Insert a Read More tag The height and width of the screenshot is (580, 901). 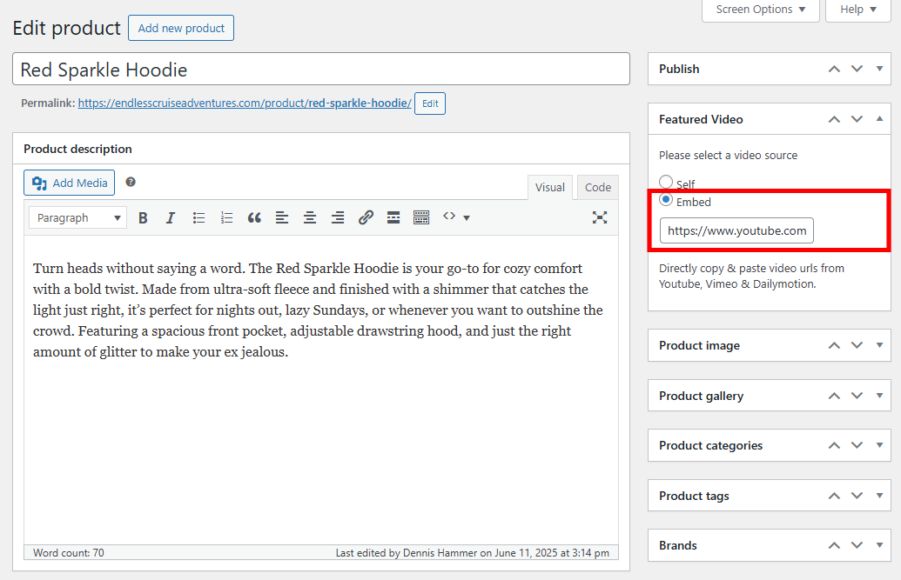(393, 217)
